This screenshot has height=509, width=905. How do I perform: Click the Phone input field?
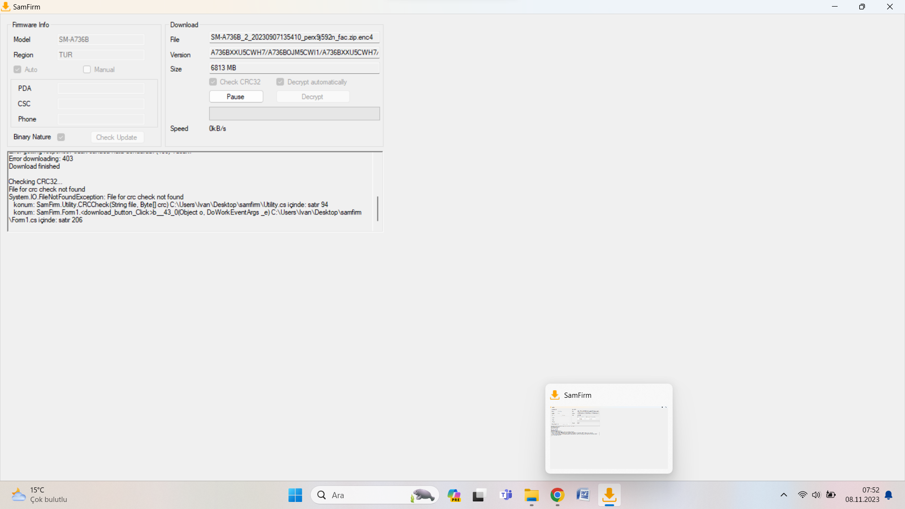point(101,119)
